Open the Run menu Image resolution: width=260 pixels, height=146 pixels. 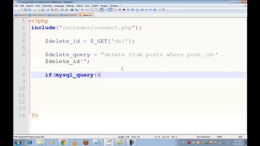(x=87, y=6)
